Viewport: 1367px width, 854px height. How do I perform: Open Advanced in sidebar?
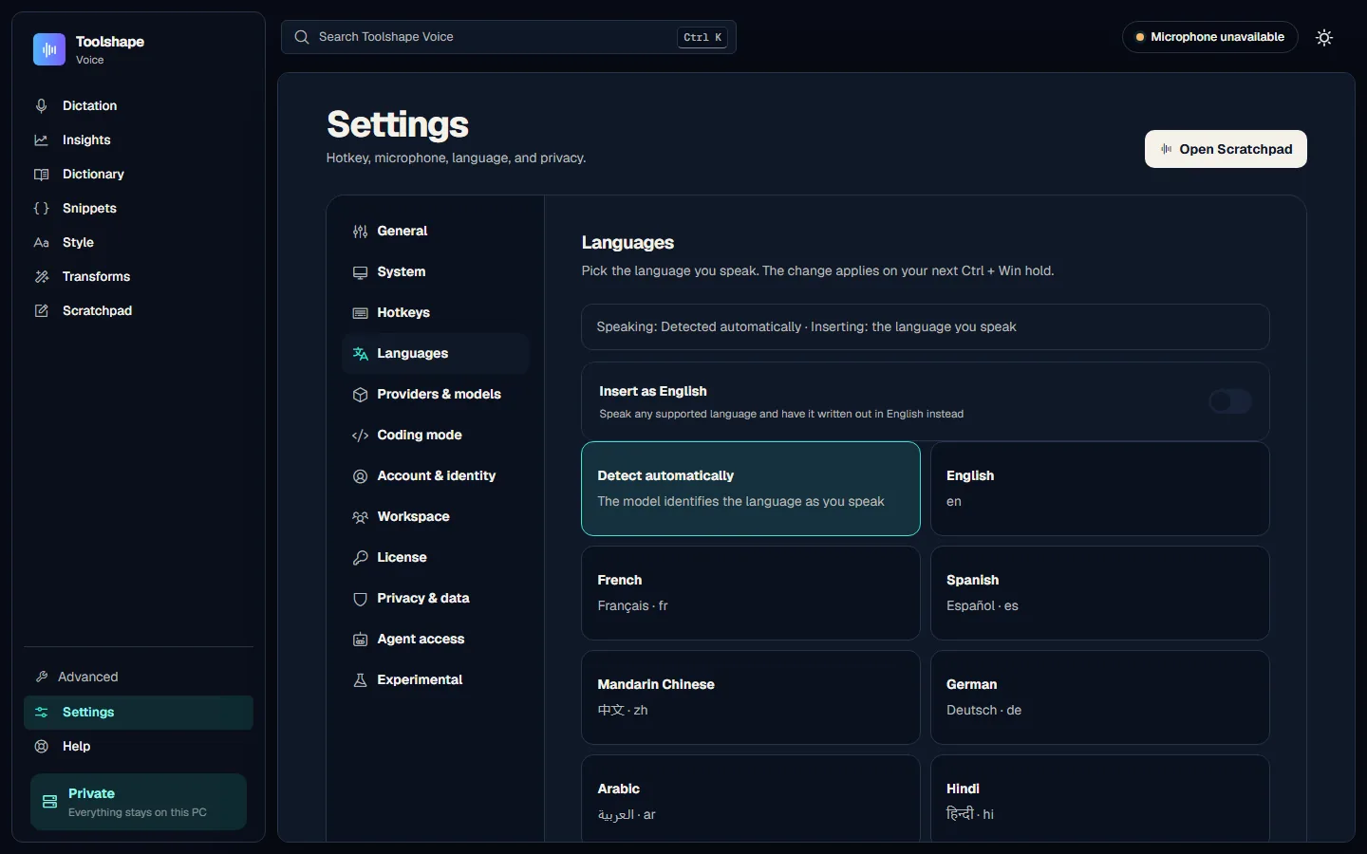[x=139, y=677]
